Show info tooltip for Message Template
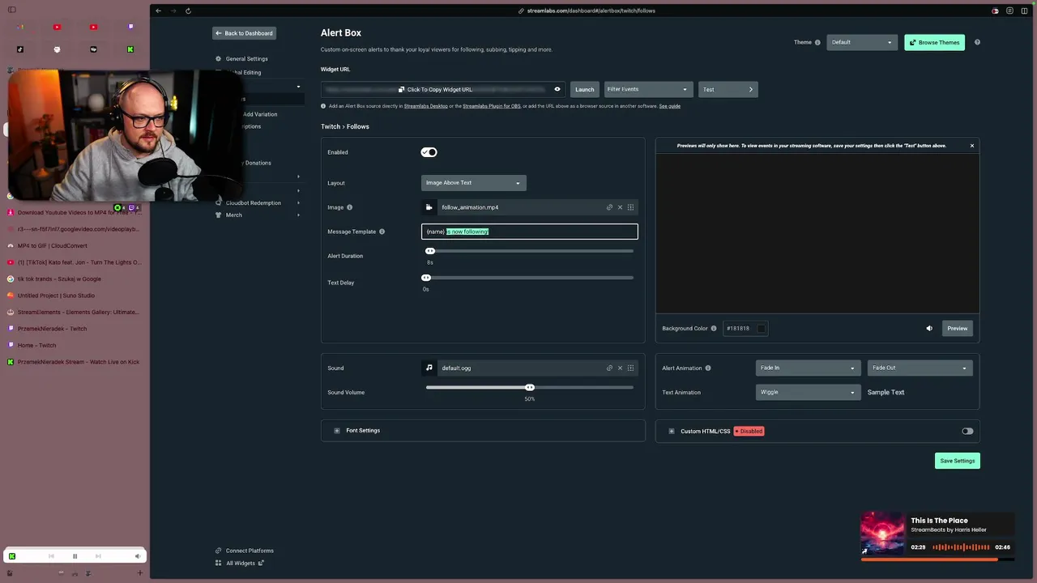The height and width of the screenshot is (583, 1037). coord(382,232)
